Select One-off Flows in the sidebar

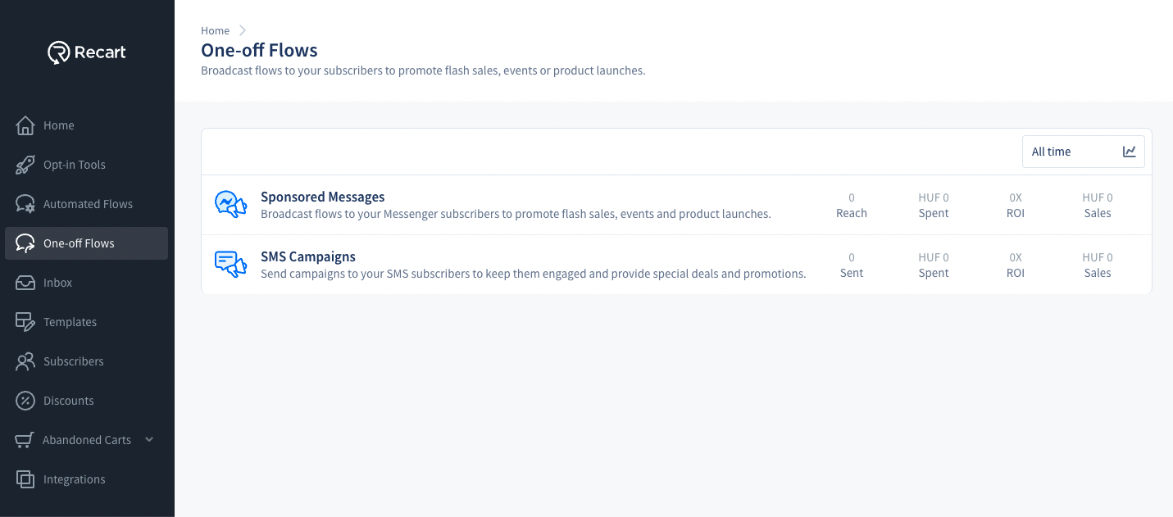(79, 243)
